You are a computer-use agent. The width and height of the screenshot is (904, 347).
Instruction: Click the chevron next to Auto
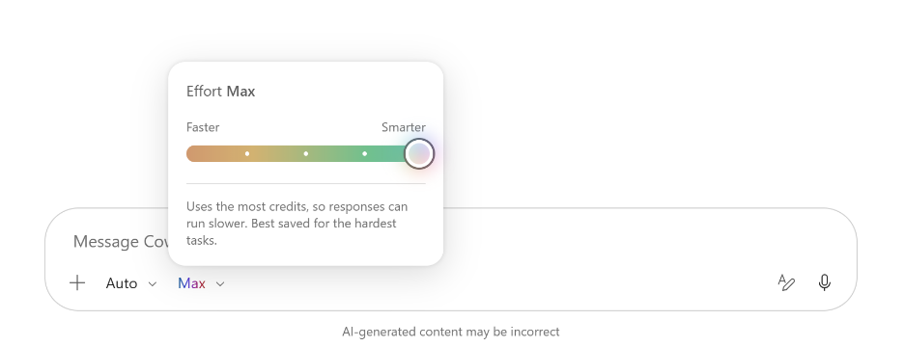[153, 283]
